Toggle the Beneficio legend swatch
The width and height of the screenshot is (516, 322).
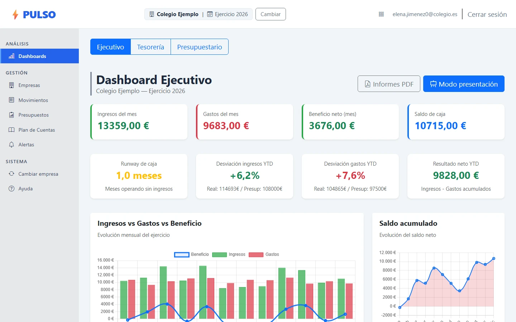[x=182, y=255]
